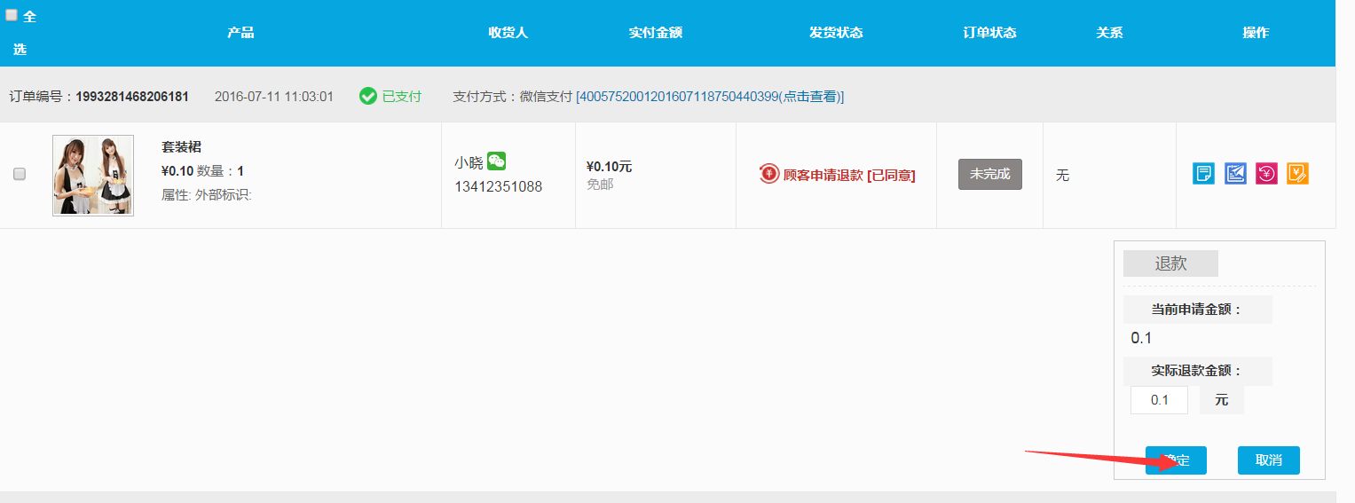Click the 未完成 order status button

[989, 174]
